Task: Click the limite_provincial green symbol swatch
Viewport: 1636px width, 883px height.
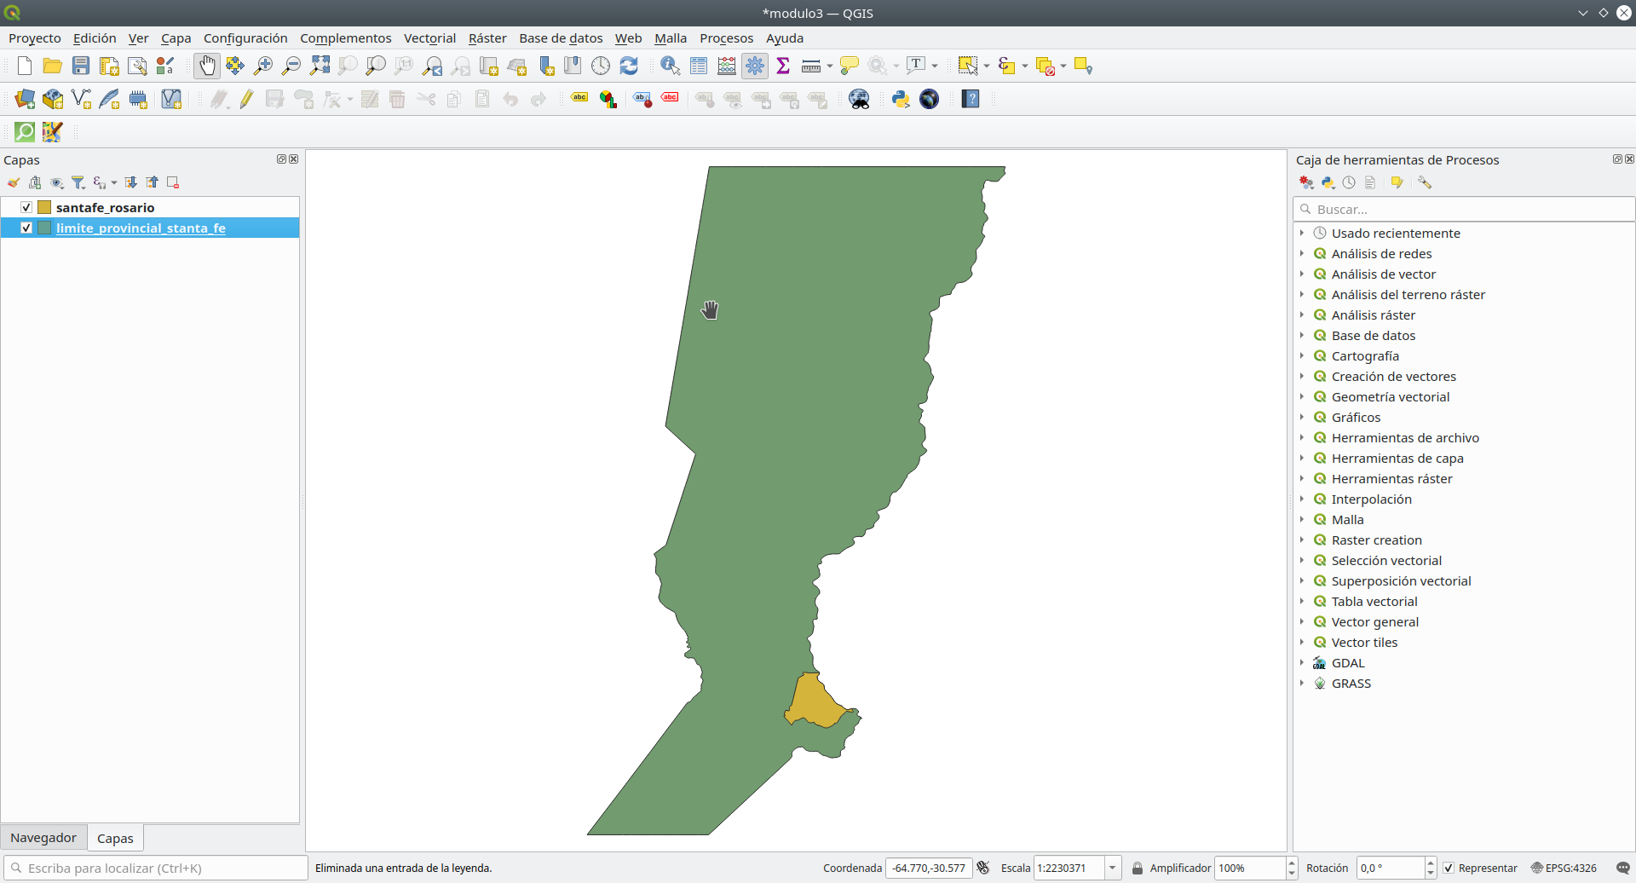Action: pos(44,228)
